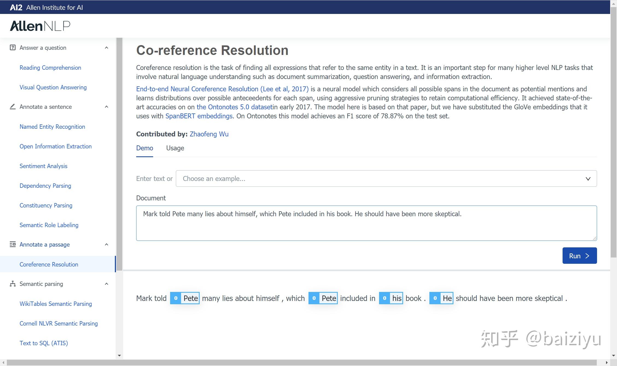Image resolution: width=617 pixels, height=366 pixels.
Task: Click the Semantic parsing hierarchy icon
Action: pos(13,284)
